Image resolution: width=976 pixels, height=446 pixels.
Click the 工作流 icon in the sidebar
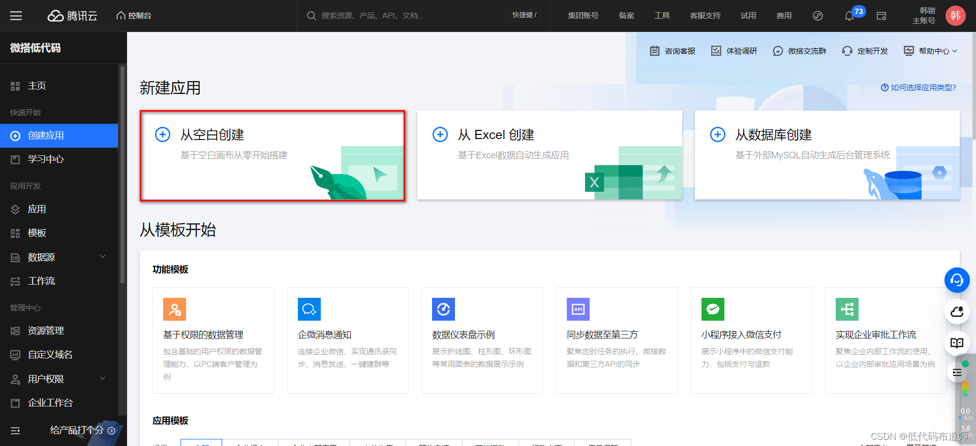(15, 281)
